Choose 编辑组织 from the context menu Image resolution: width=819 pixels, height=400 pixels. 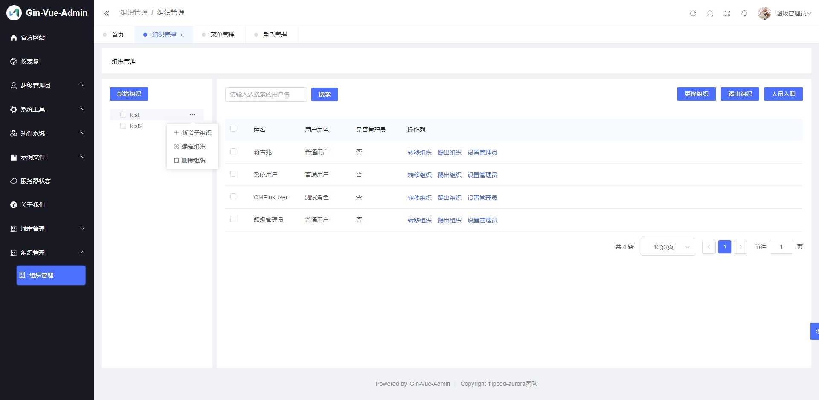click(x=193, y=146)
